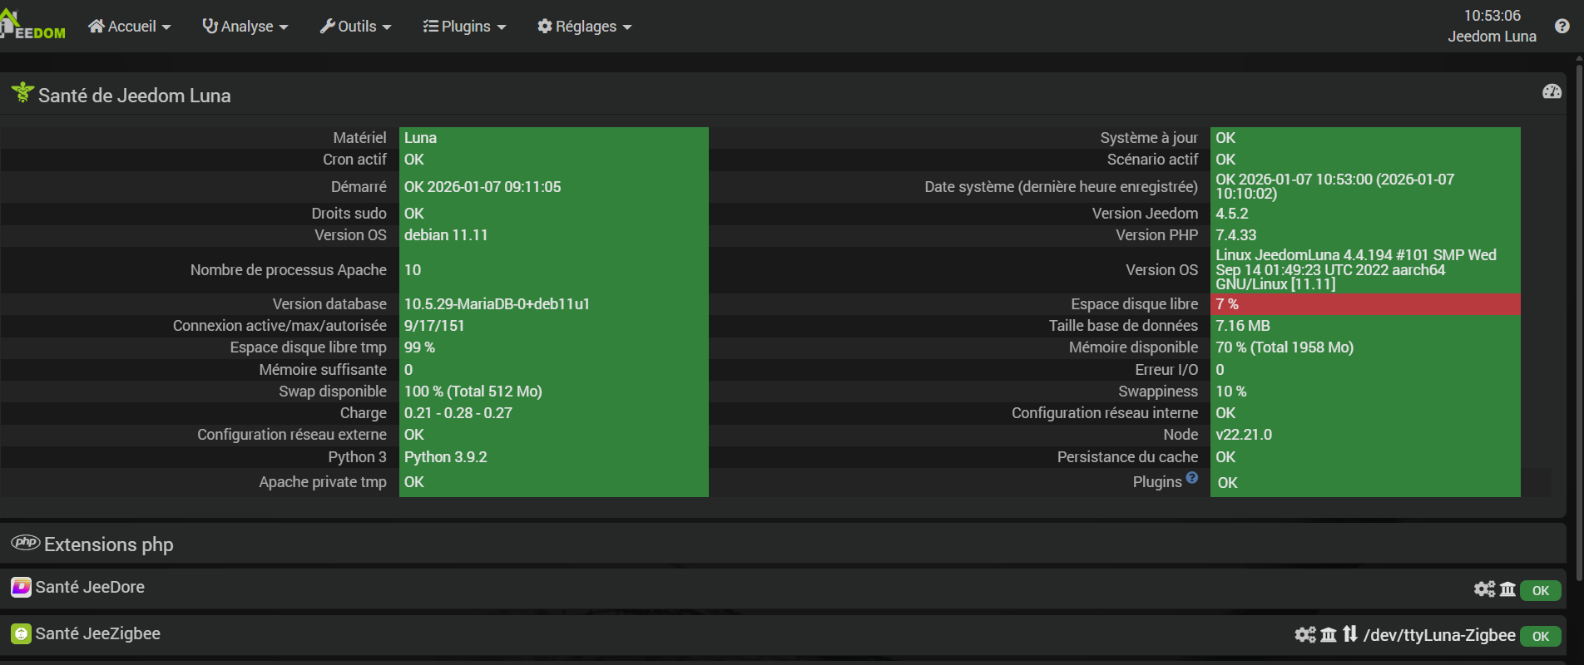
Task: Click the "Linux JeedomLuna 4.4.194" kernel version text
Action: pos(1356,269)
